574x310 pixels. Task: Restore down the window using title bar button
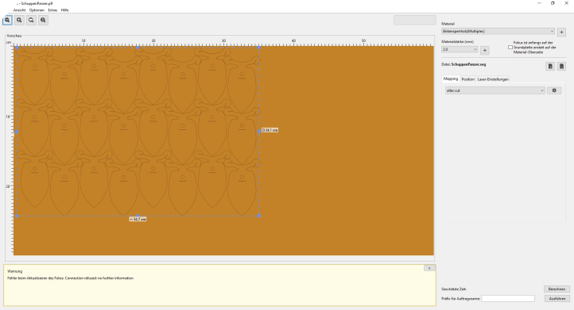553,3
